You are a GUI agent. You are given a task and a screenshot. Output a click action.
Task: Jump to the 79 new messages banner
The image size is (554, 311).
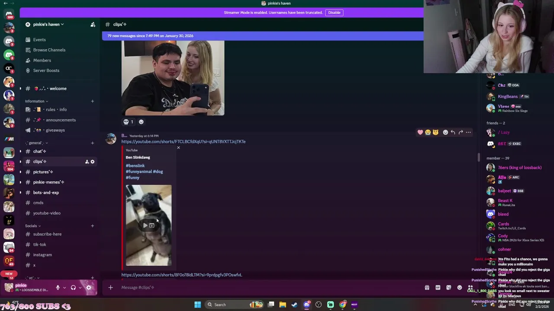point(263,36)
